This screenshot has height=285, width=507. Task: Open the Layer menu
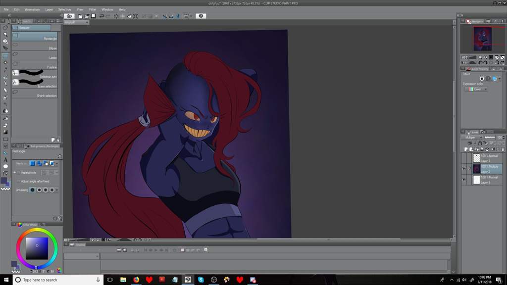pos(49,9)
